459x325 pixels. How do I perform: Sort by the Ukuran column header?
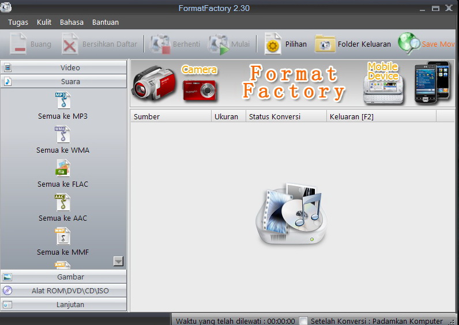point(228,116)
